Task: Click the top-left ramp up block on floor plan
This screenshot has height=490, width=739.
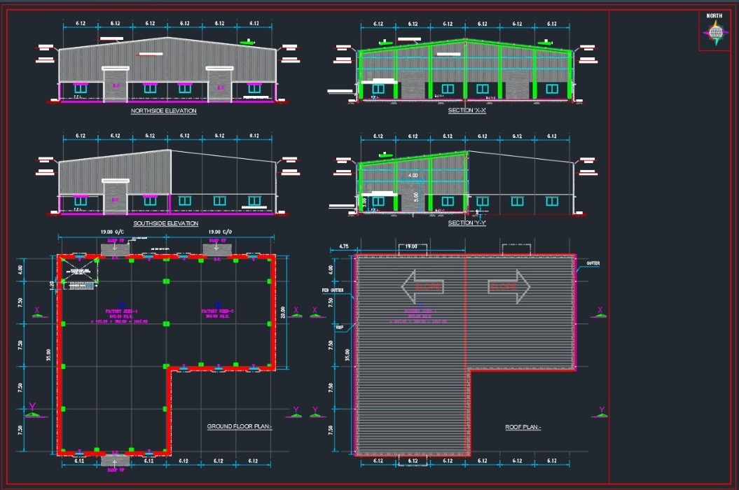Action: [114, 248]
